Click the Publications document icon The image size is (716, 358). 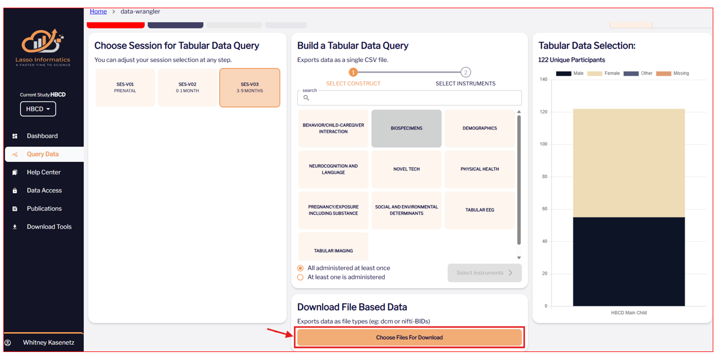coord(15,208)
